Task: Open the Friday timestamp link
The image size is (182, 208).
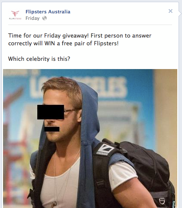Action: pos(32,18)
